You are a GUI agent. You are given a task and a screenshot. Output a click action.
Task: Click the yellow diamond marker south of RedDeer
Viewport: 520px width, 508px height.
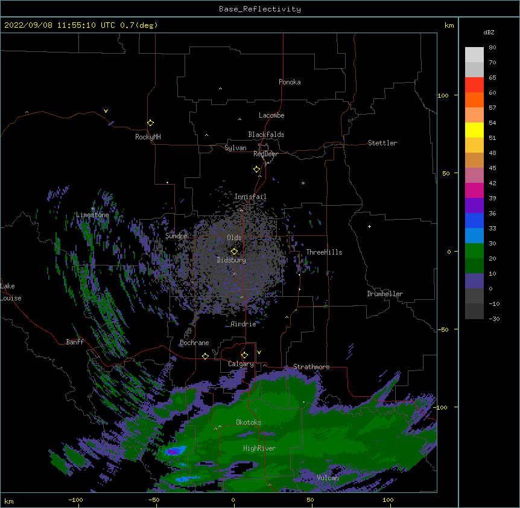coord(256,169)
